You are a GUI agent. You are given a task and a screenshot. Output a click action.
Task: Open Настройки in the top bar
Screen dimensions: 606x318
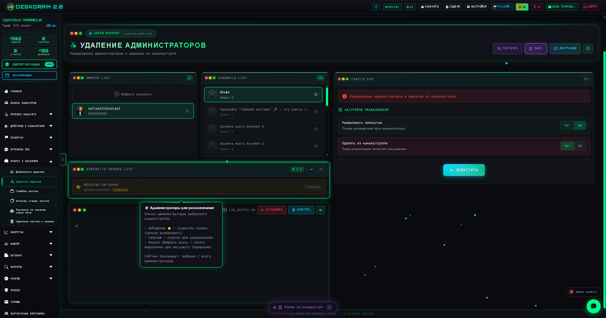pyautogui.click(x=476, y=7)
